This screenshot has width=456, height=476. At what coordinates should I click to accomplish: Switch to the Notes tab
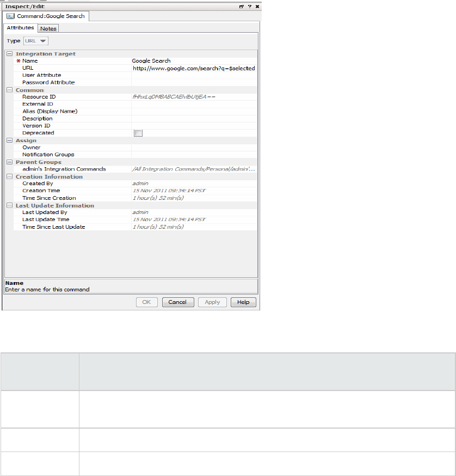click(48, 28)
